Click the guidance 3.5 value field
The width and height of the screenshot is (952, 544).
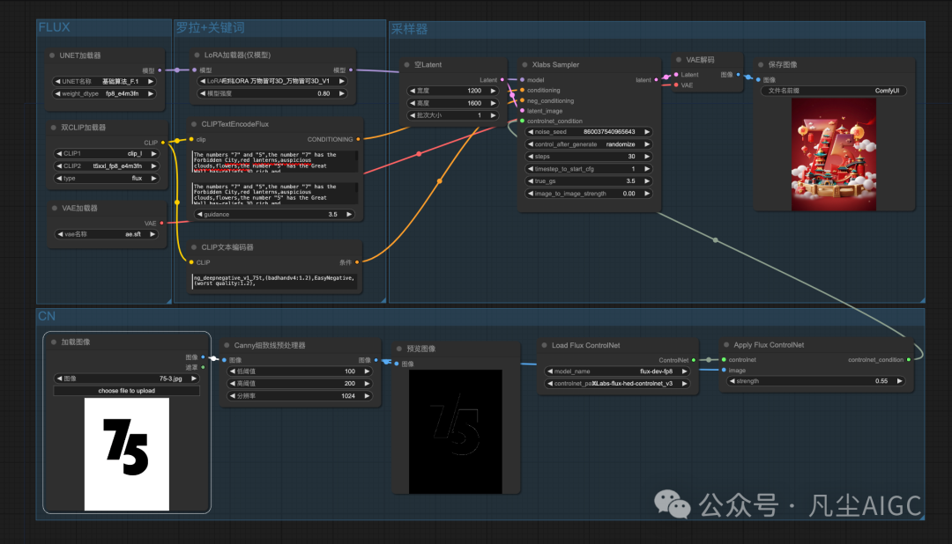(x=274, y=214)
